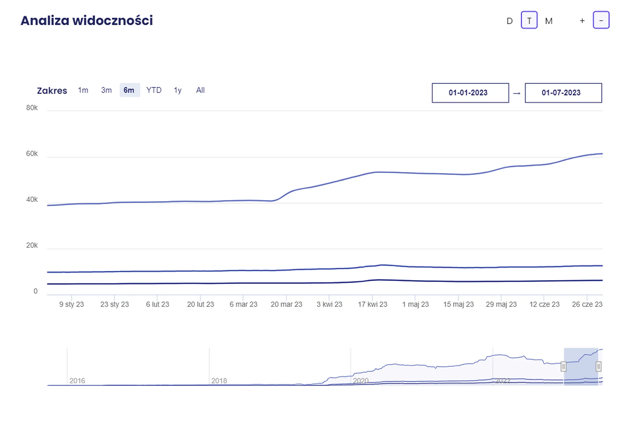
Task: Select the 1m range
Action: [x=83, y=90]
